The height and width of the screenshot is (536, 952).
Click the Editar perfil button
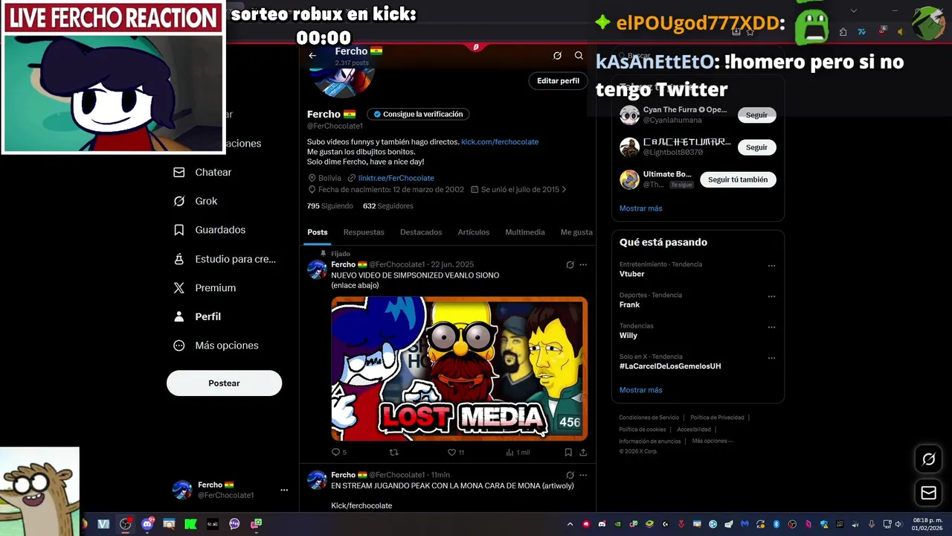(558, 80)
